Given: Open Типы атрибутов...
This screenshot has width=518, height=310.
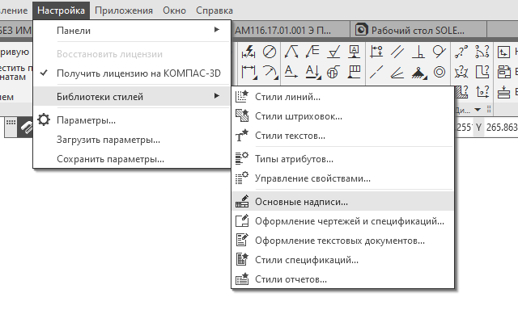Looking at the screenshot, I should click(x=343, y=159).
